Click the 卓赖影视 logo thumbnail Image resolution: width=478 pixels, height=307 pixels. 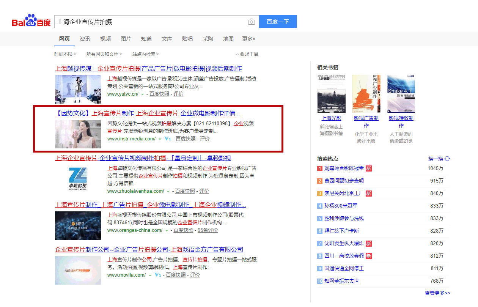78,178
